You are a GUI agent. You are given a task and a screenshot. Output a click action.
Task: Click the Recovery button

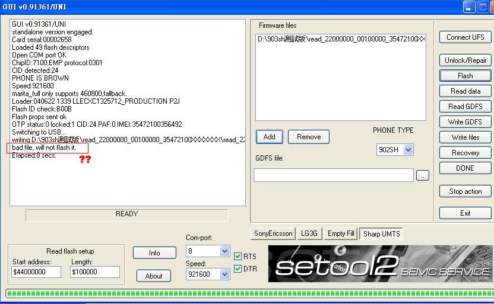pos(465,153)
